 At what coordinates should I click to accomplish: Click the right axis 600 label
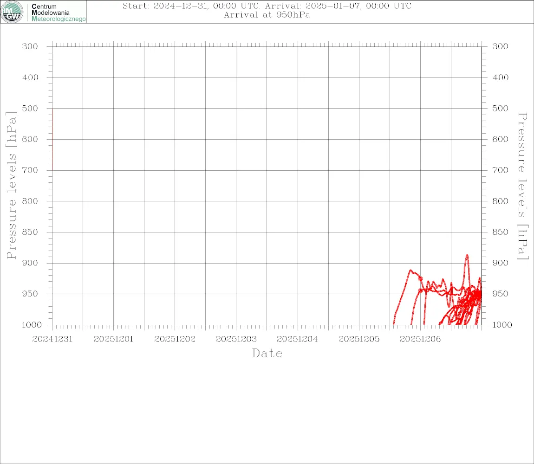tap(500, 139)
